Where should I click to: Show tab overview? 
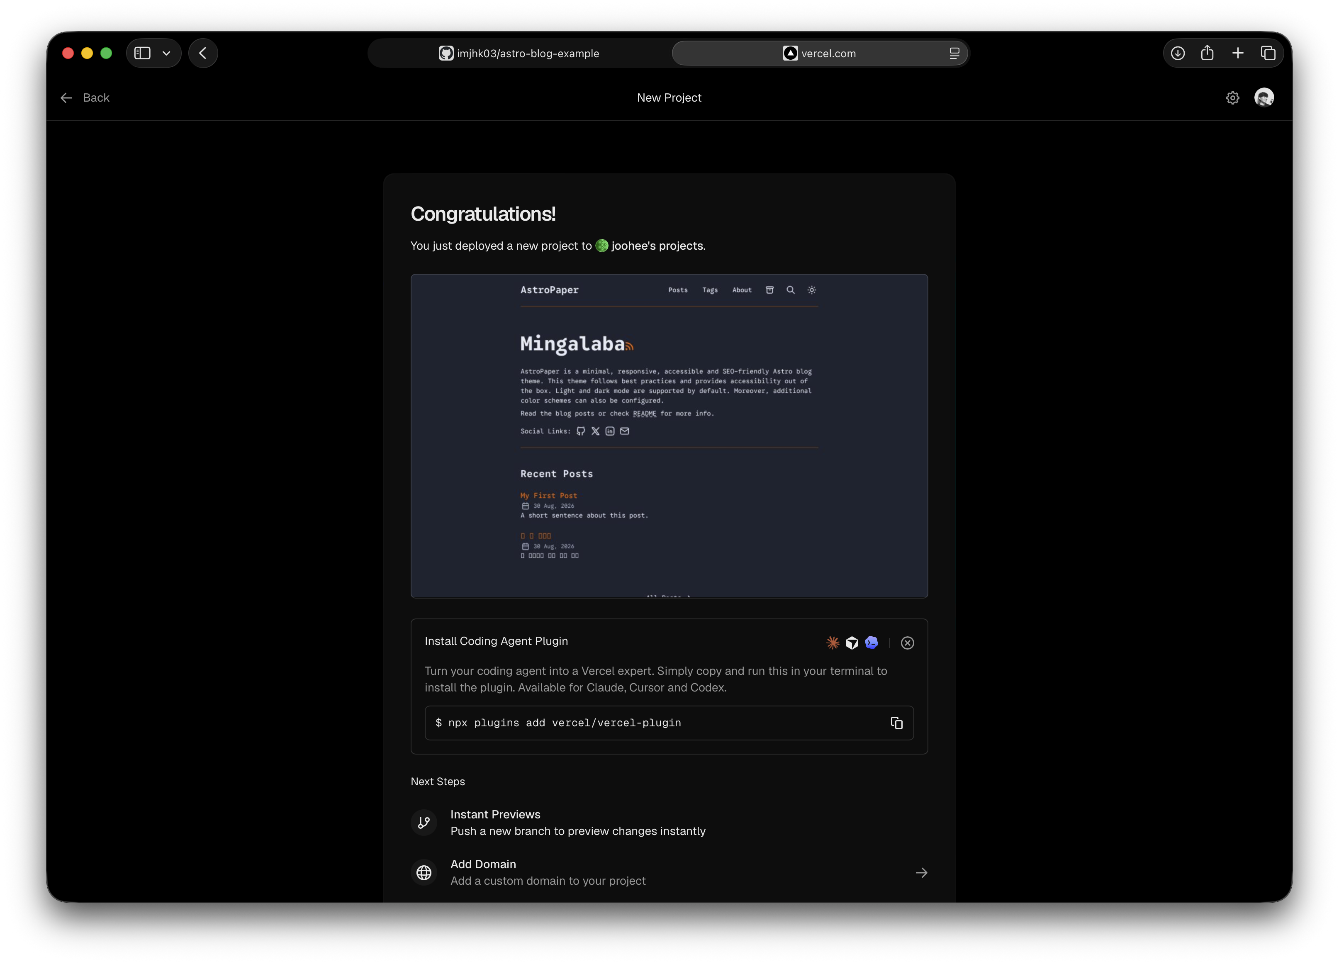click(x=1268, y=53)
